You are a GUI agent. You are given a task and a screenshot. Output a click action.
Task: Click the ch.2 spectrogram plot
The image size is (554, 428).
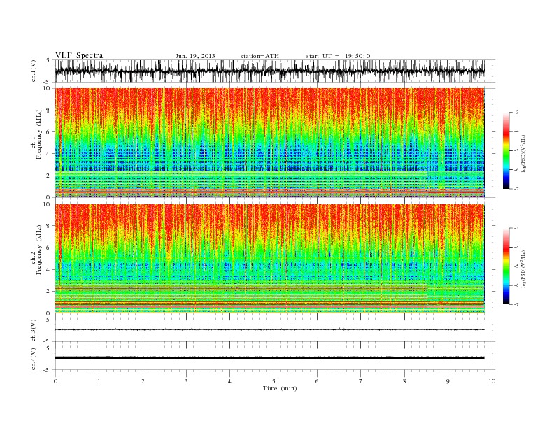coord(270,259)
